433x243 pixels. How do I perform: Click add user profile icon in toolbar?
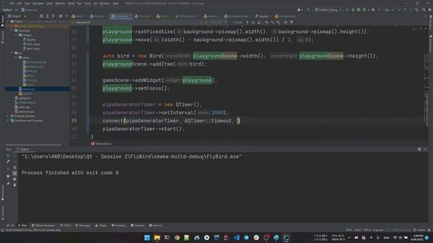[x=299, y=9]
